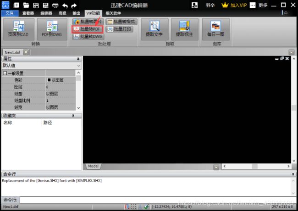Choose 批量转PDF batch conversion

click(x=88, y=29)
